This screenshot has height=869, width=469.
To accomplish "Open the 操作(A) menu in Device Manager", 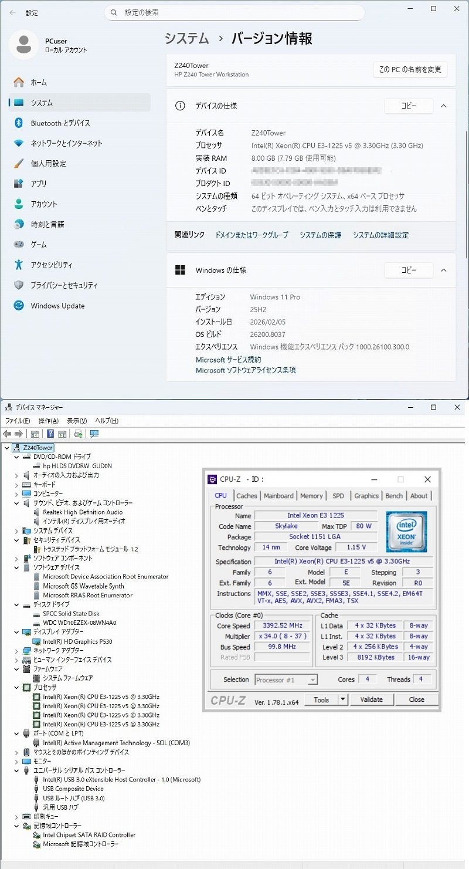I will pos(48,421).
